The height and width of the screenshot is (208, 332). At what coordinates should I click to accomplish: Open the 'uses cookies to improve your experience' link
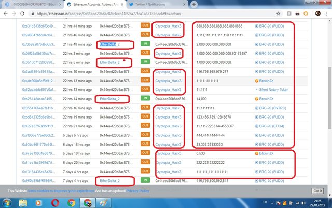(x=61, y=191)
